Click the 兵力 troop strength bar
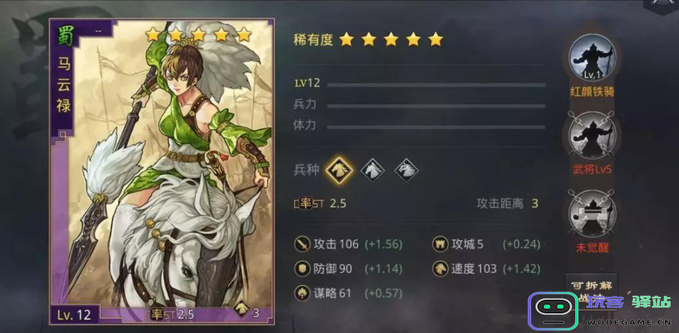 [x=436, y=106]
